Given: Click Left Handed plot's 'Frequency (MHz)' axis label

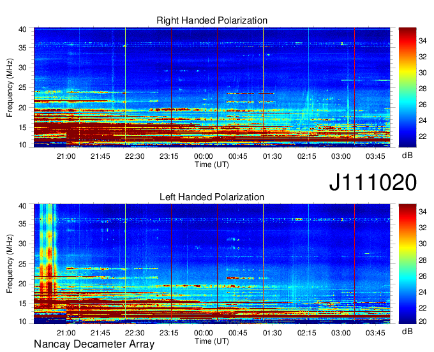Looking at the screenshot, I should pos(10,264).
